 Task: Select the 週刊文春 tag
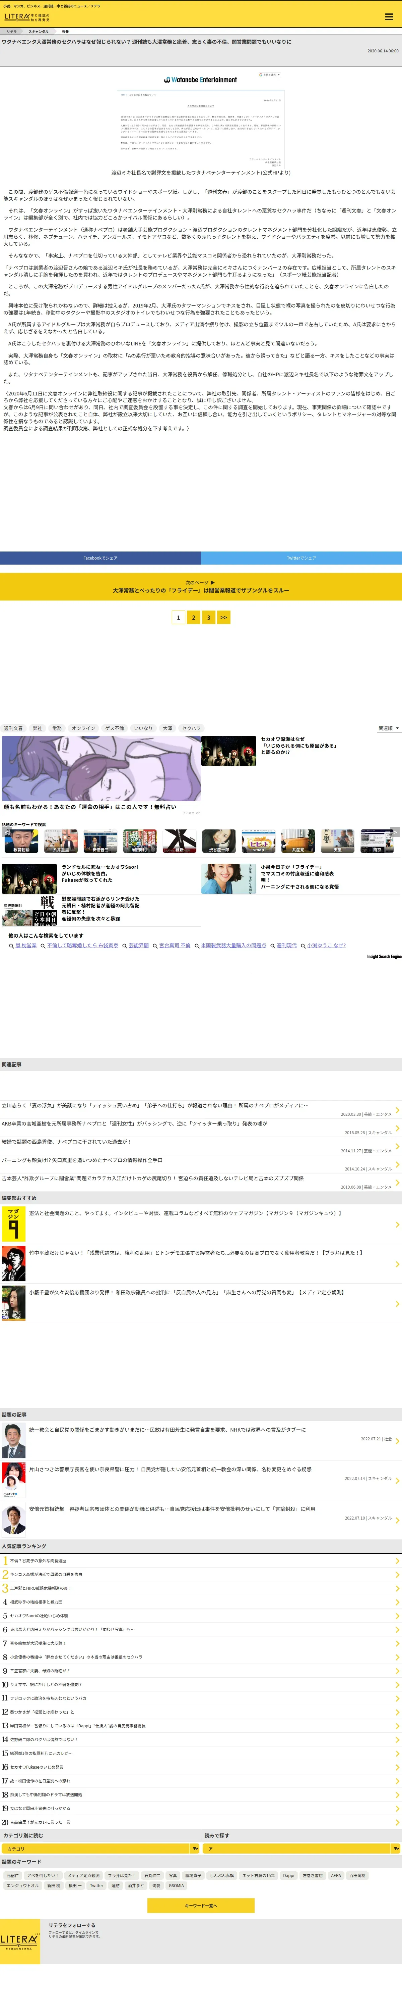click(x=13, y=728)
